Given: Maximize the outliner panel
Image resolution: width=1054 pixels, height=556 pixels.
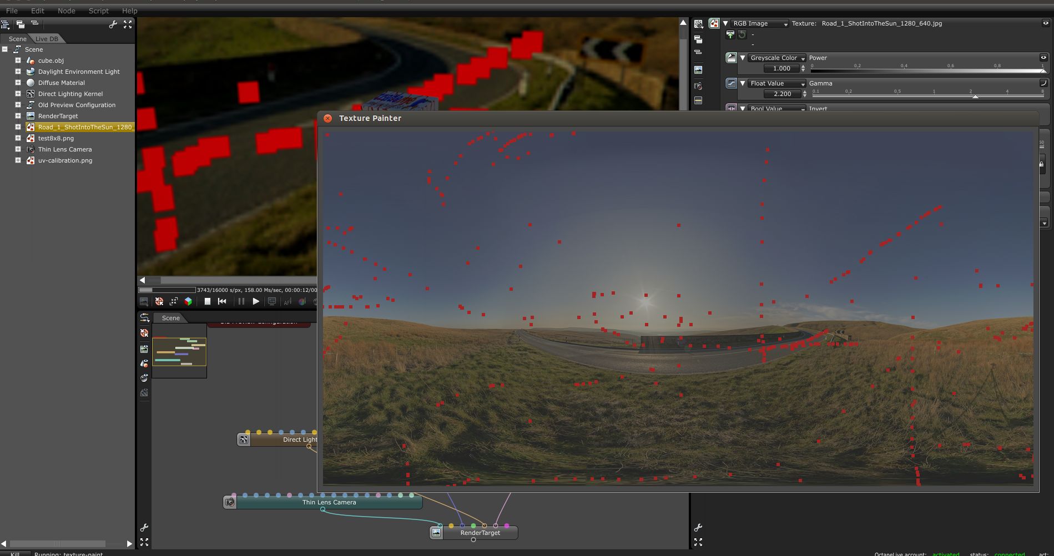Looking at the screenshot, I should pyautogui.click(x=128, y=24).
